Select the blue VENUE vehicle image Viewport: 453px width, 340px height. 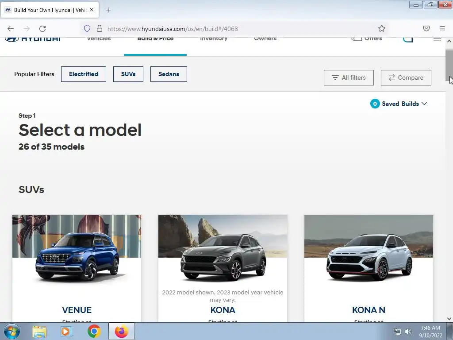(77, 257)
